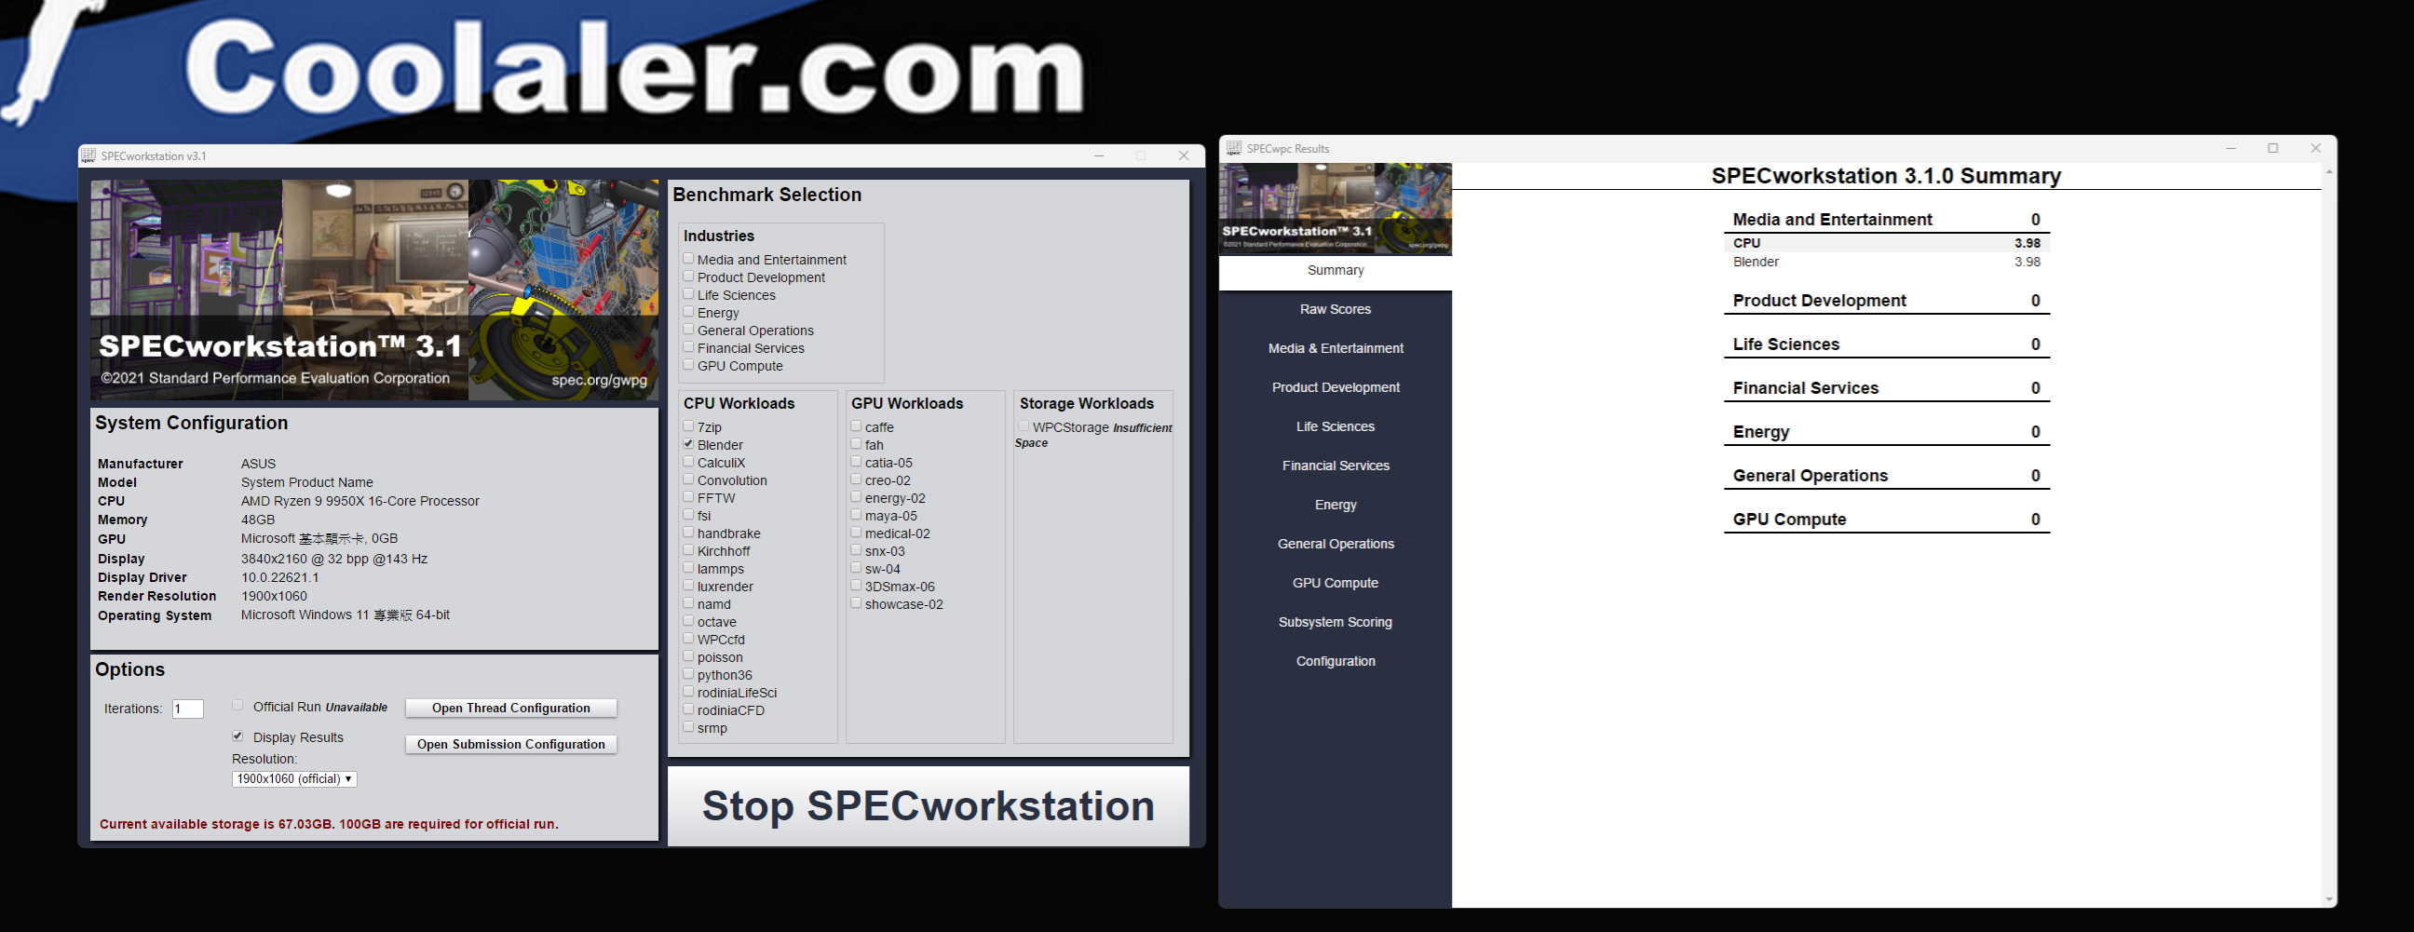Viewport: 2414px width, 932px height.
Task: Go to Product Development results sidebar item
Action: pos(1336,386)
